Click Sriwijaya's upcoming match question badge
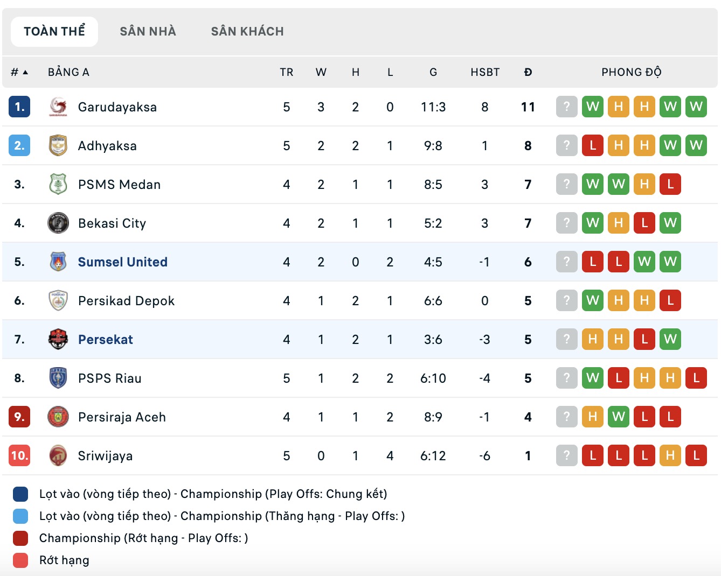The image size is (721, 576). click(x=566, y=455)
